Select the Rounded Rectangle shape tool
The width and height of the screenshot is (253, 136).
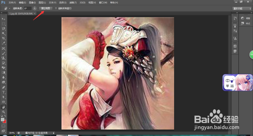[x=3, y=102]
